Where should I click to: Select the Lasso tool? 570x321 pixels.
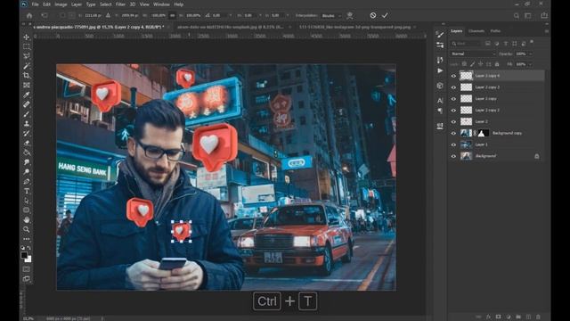[27, 56]
